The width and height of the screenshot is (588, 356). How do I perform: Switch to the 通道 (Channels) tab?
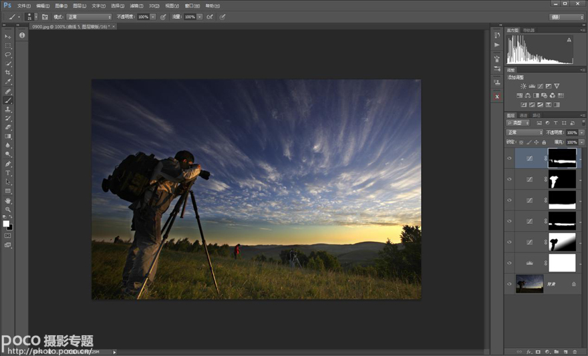click(523, 116)
